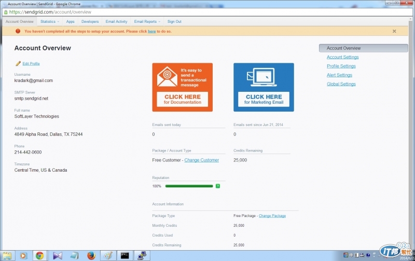Click the 100% reputation value
415x261 pixels.
157,186
